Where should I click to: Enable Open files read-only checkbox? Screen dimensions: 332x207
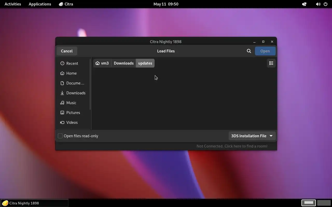coord(60,136)
